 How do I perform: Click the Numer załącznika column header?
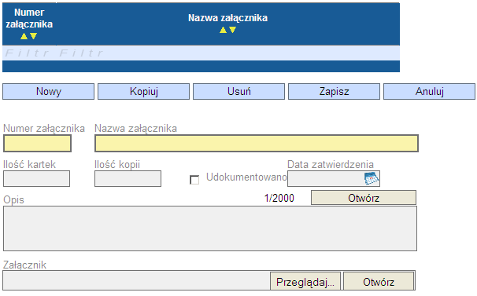pyautogui.click(x=29, y=24)
